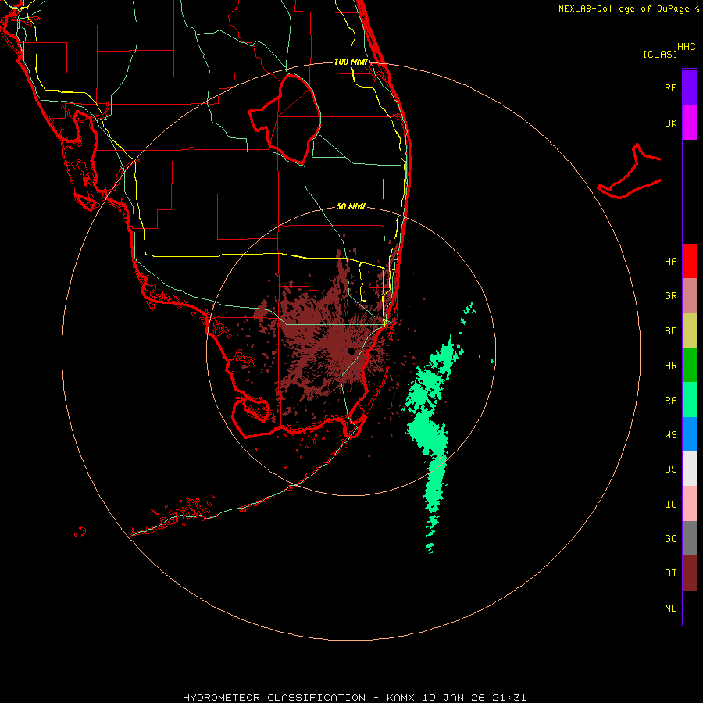
Task: Click the RF purple legend swatch
Action: point(690,87)
